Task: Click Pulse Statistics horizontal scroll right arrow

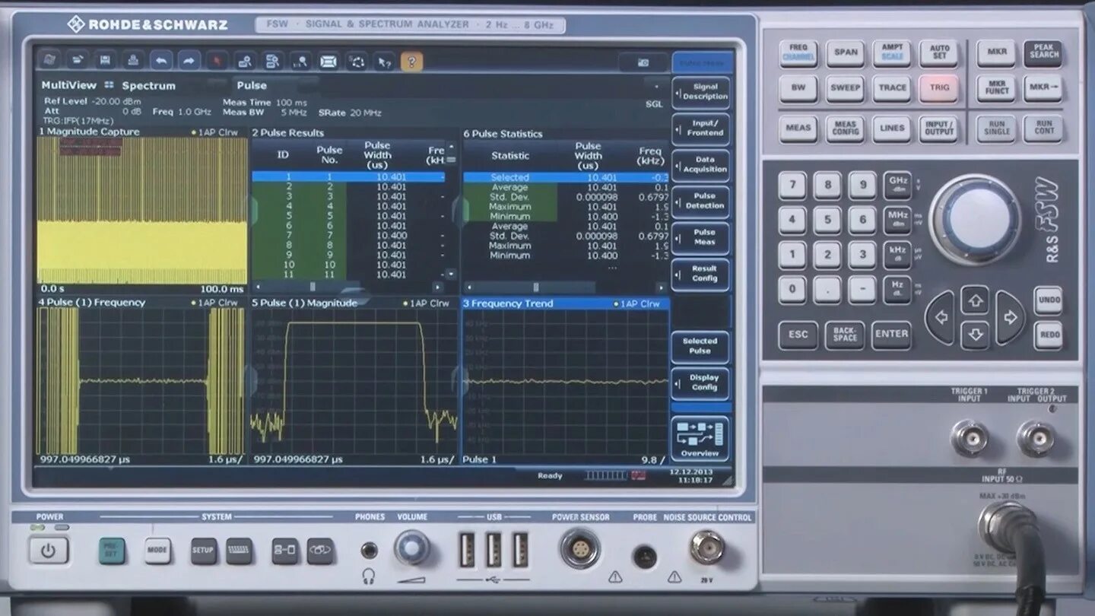Action: [660, 287]
